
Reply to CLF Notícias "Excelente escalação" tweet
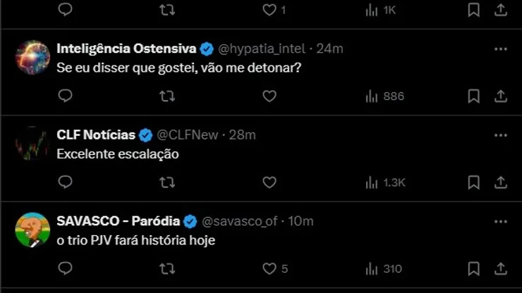(x=65, y=182)
